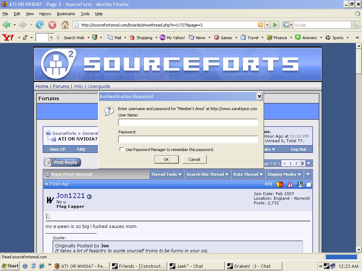Click the vertical page scrollbar thumb
The image size is (362, 271).
(359, 62)
